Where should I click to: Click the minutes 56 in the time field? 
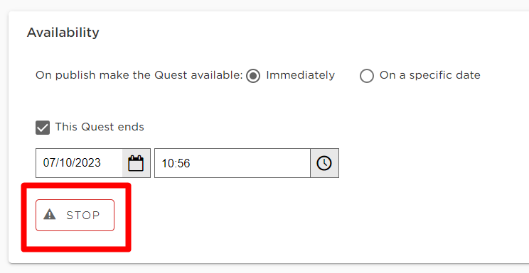pyautogui.click(x=183, y=163)
